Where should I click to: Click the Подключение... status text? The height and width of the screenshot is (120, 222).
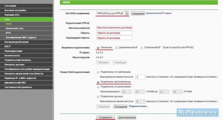139,106
